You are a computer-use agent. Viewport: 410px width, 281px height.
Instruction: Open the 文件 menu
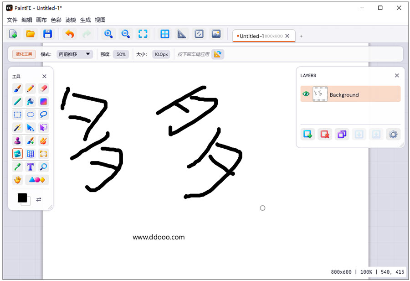tap(12, 20)
